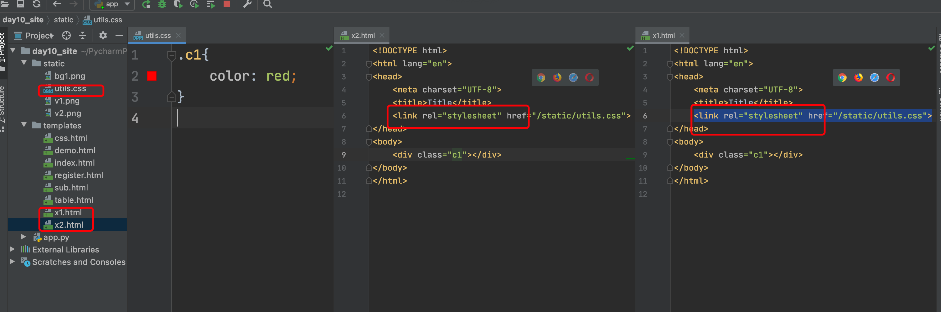Click 'day10_site' in the breadcrumb bar
Viewport: 941px width, 312px height.
(x=23, y=20)
